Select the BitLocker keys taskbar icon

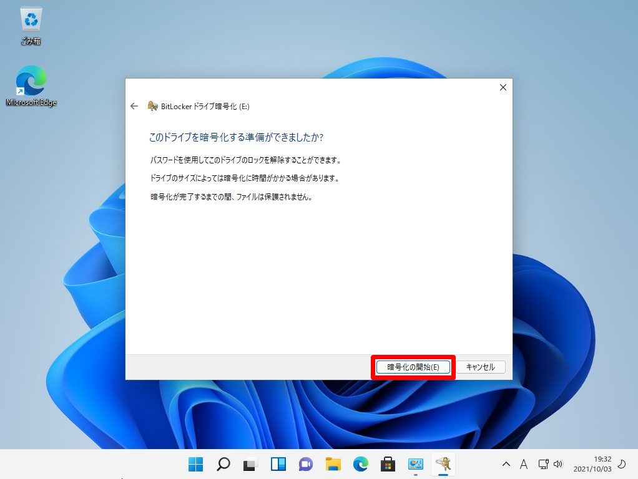[443, 464]
